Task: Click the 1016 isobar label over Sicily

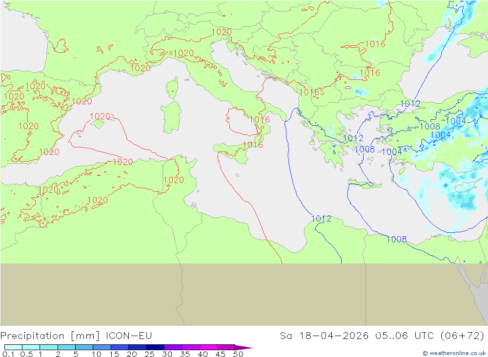Action: 253,145
